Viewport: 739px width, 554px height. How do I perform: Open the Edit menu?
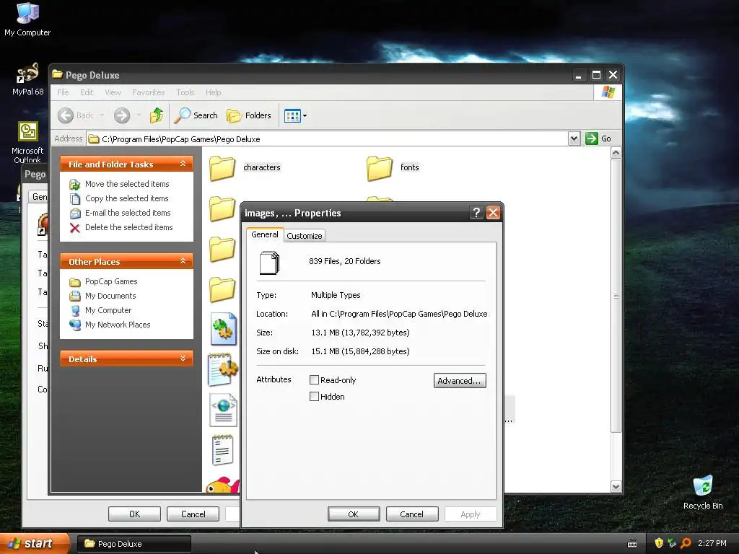pyautogui.click(x=87, y=92)
